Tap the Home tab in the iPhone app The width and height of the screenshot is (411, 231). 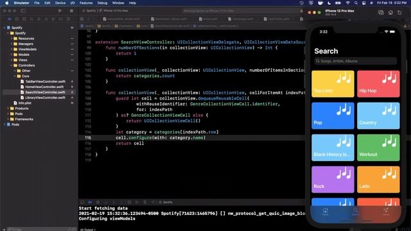coord(326,211)
